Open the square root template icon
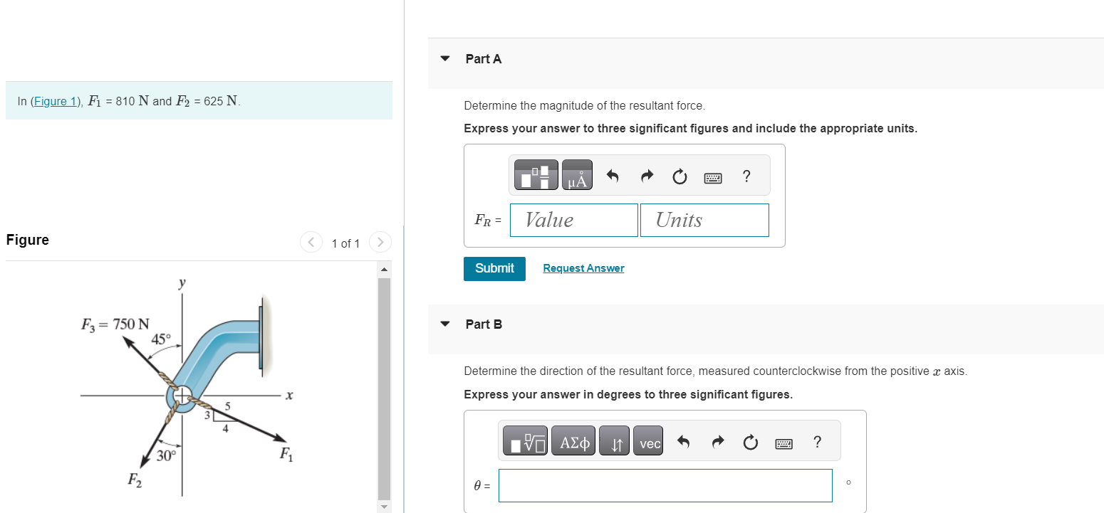Viewport: 1104px width, 513px height. [x=525, y=440]
